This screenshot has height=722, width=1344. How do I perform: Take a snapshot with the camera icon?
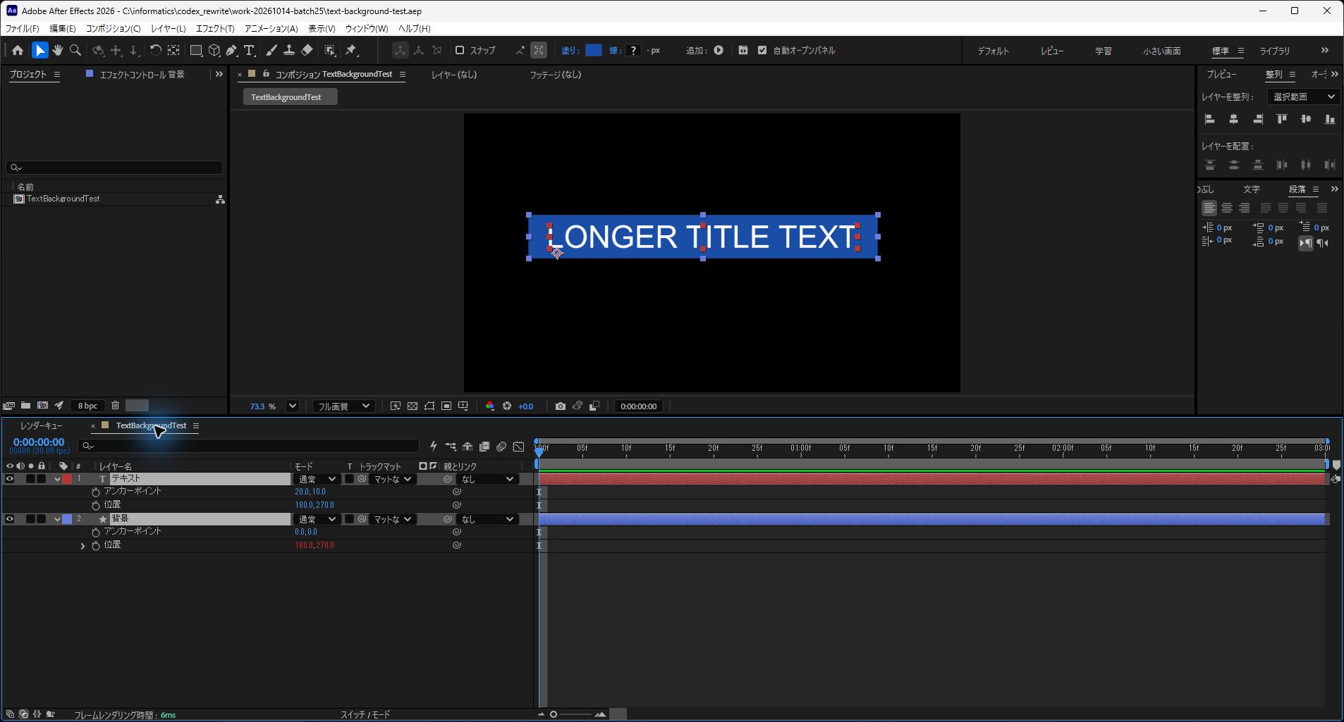coord(561,406)
